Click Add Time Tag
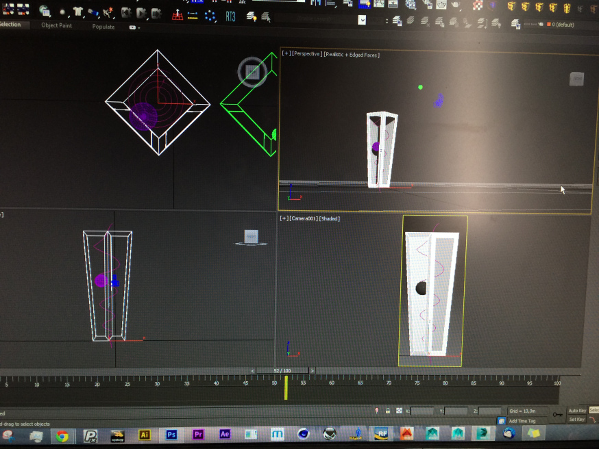 tap(522, 421)
